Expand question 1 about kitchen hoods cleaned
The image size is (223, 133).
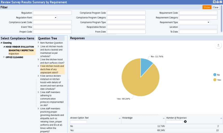38,46
